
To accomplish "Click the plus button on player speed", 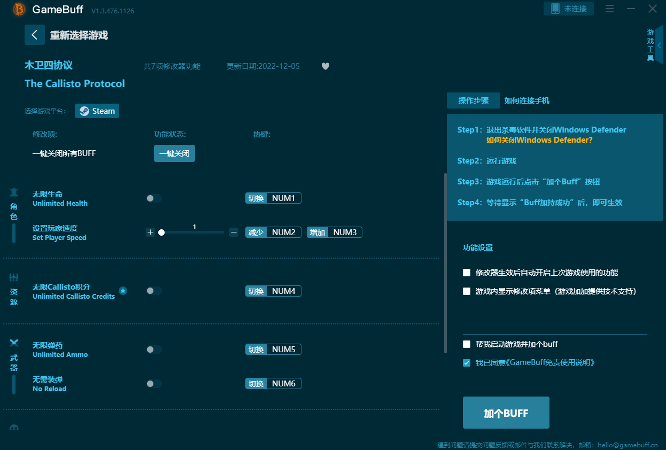I will (x=150, y=232).
